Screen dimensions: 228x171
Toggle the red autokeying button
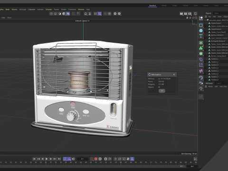[96, 159]
